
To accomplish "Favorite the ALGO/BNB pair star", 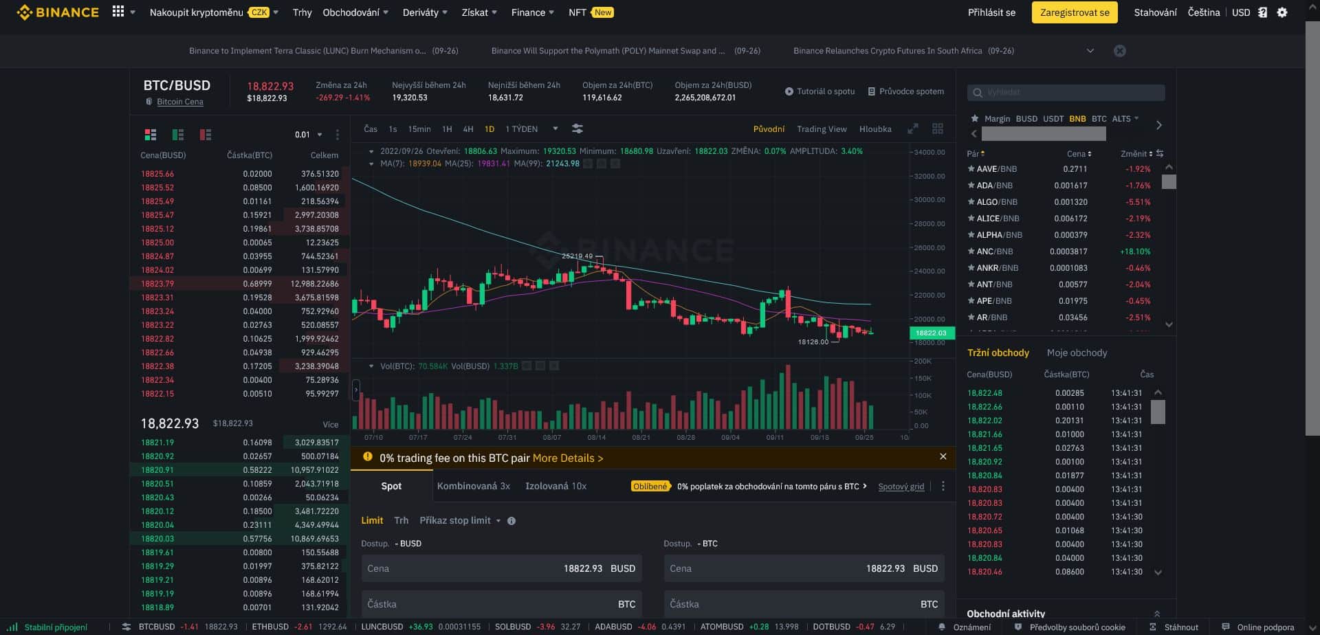I will click(x=971, y=202).
